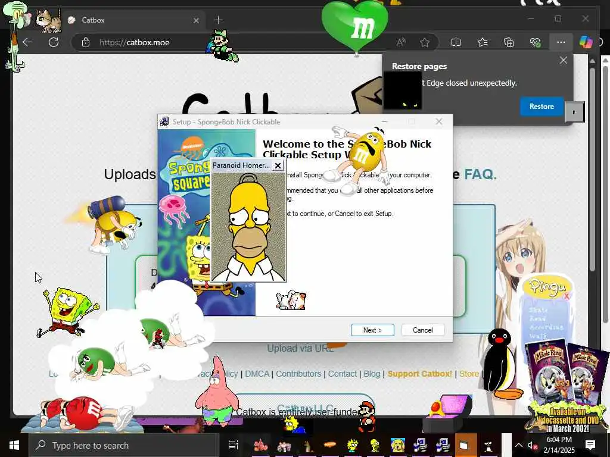Click the green M&M heart balloon
Screen dimensions: 610x457
[355, 26]
